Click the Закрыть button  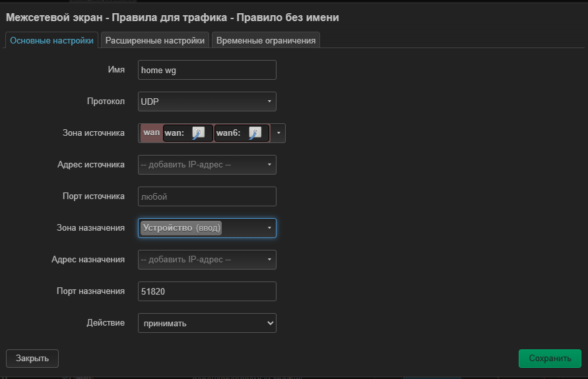tap(32, 358)
